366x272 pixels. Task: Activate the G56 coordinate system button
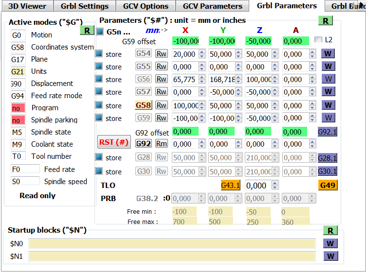(x=144, y=79)
